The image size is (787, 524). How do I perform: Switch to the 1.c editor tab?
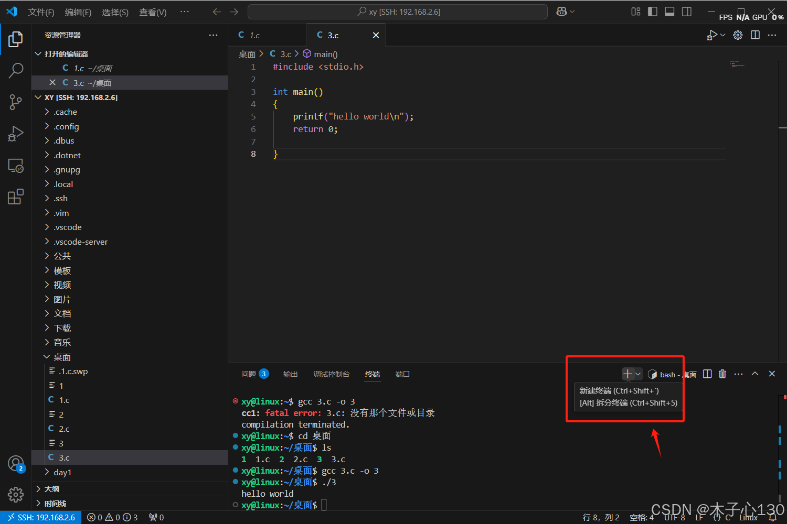click(x=255, y=35)
